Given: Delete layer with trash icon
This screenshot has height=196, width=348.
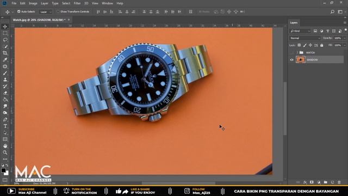Looking at the screenshot, I should [x=339, y=182].
